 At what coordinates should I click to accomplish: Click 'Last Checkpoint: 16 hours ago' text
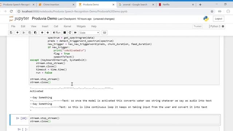[x=75, y=19]
